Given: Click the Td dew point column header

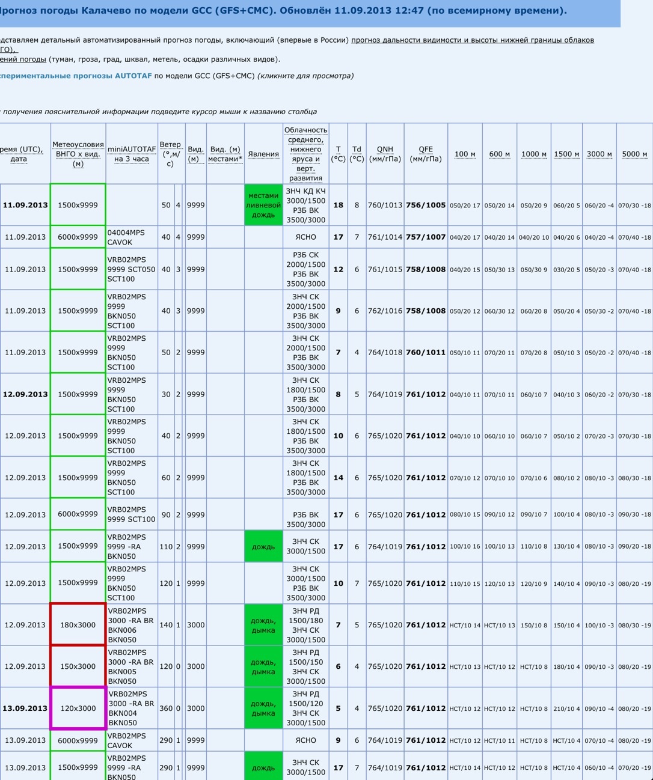Looking at the screenshot, I should (357, 154).
